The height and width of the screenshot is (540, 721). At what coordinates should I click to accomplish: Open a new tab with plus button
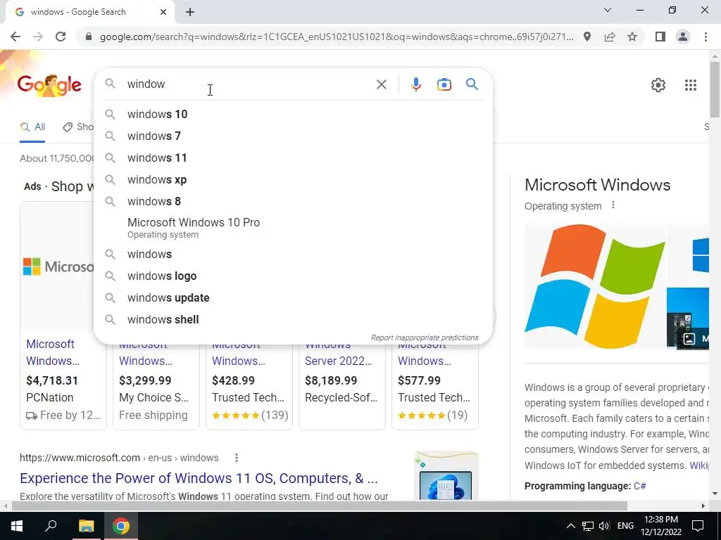coord(190,12)
